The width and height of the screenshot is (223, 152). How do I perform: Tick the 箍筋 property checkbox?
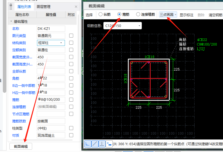tap(71, 100)
